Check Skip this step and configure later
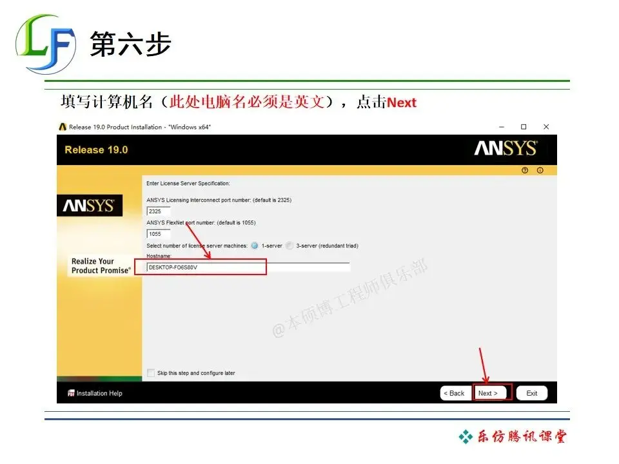The width and height of the screenshot is (619, 464). tap(150, 373)
